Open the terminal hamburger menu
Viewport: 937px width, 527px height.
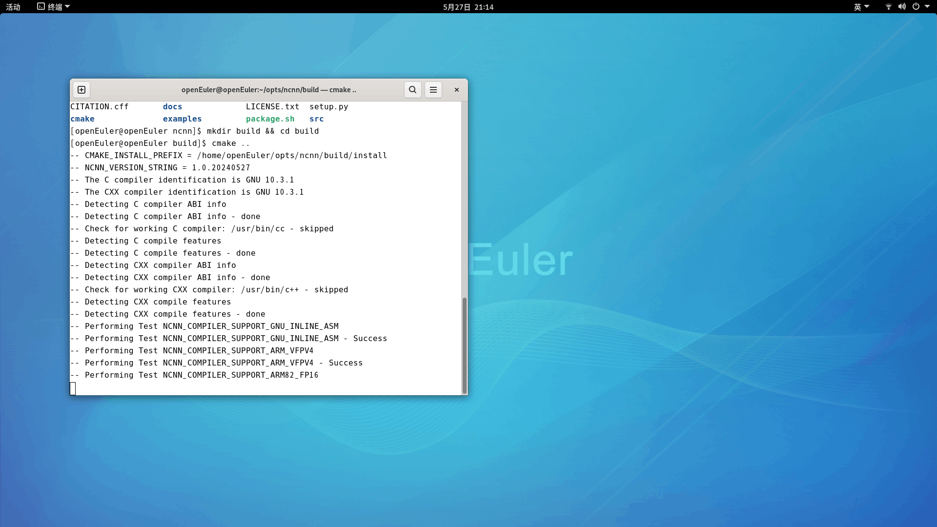(433, 90)
